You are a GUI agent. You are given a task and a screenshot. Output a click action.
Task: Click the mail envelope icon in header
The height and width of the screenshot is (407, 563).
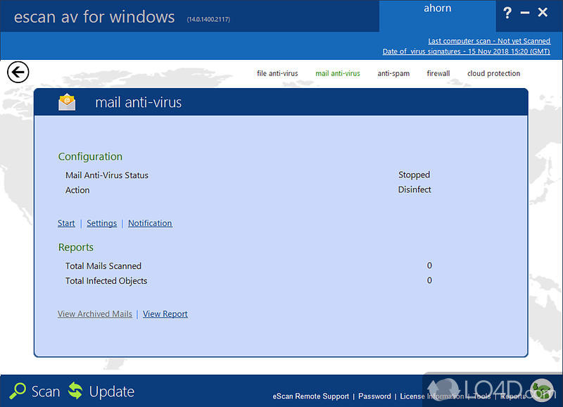click(67, 102)
